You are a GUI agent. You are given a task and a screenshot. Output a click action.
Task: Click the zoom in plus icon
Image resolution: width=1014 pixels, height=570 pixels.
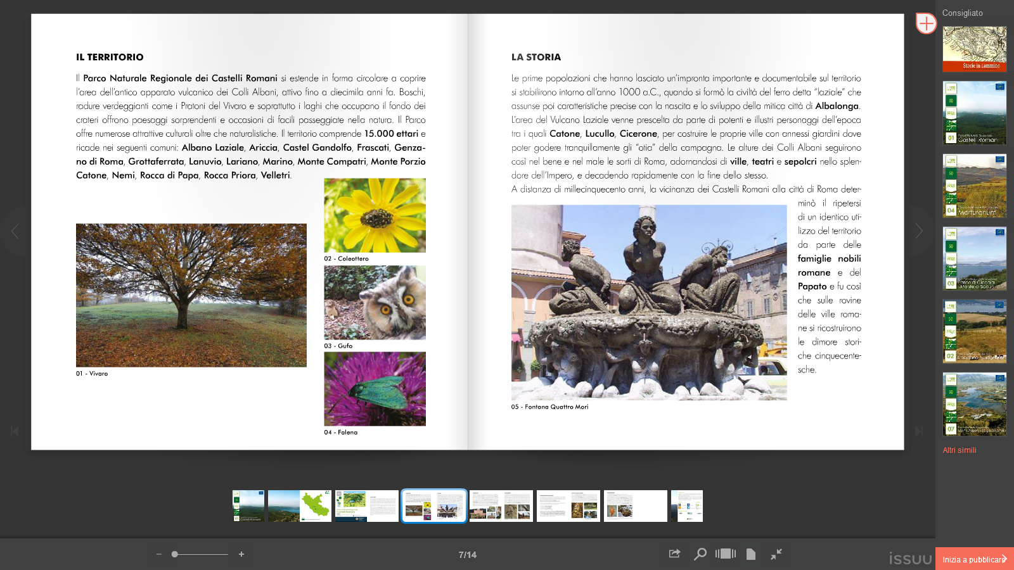(x=241, y=554)
